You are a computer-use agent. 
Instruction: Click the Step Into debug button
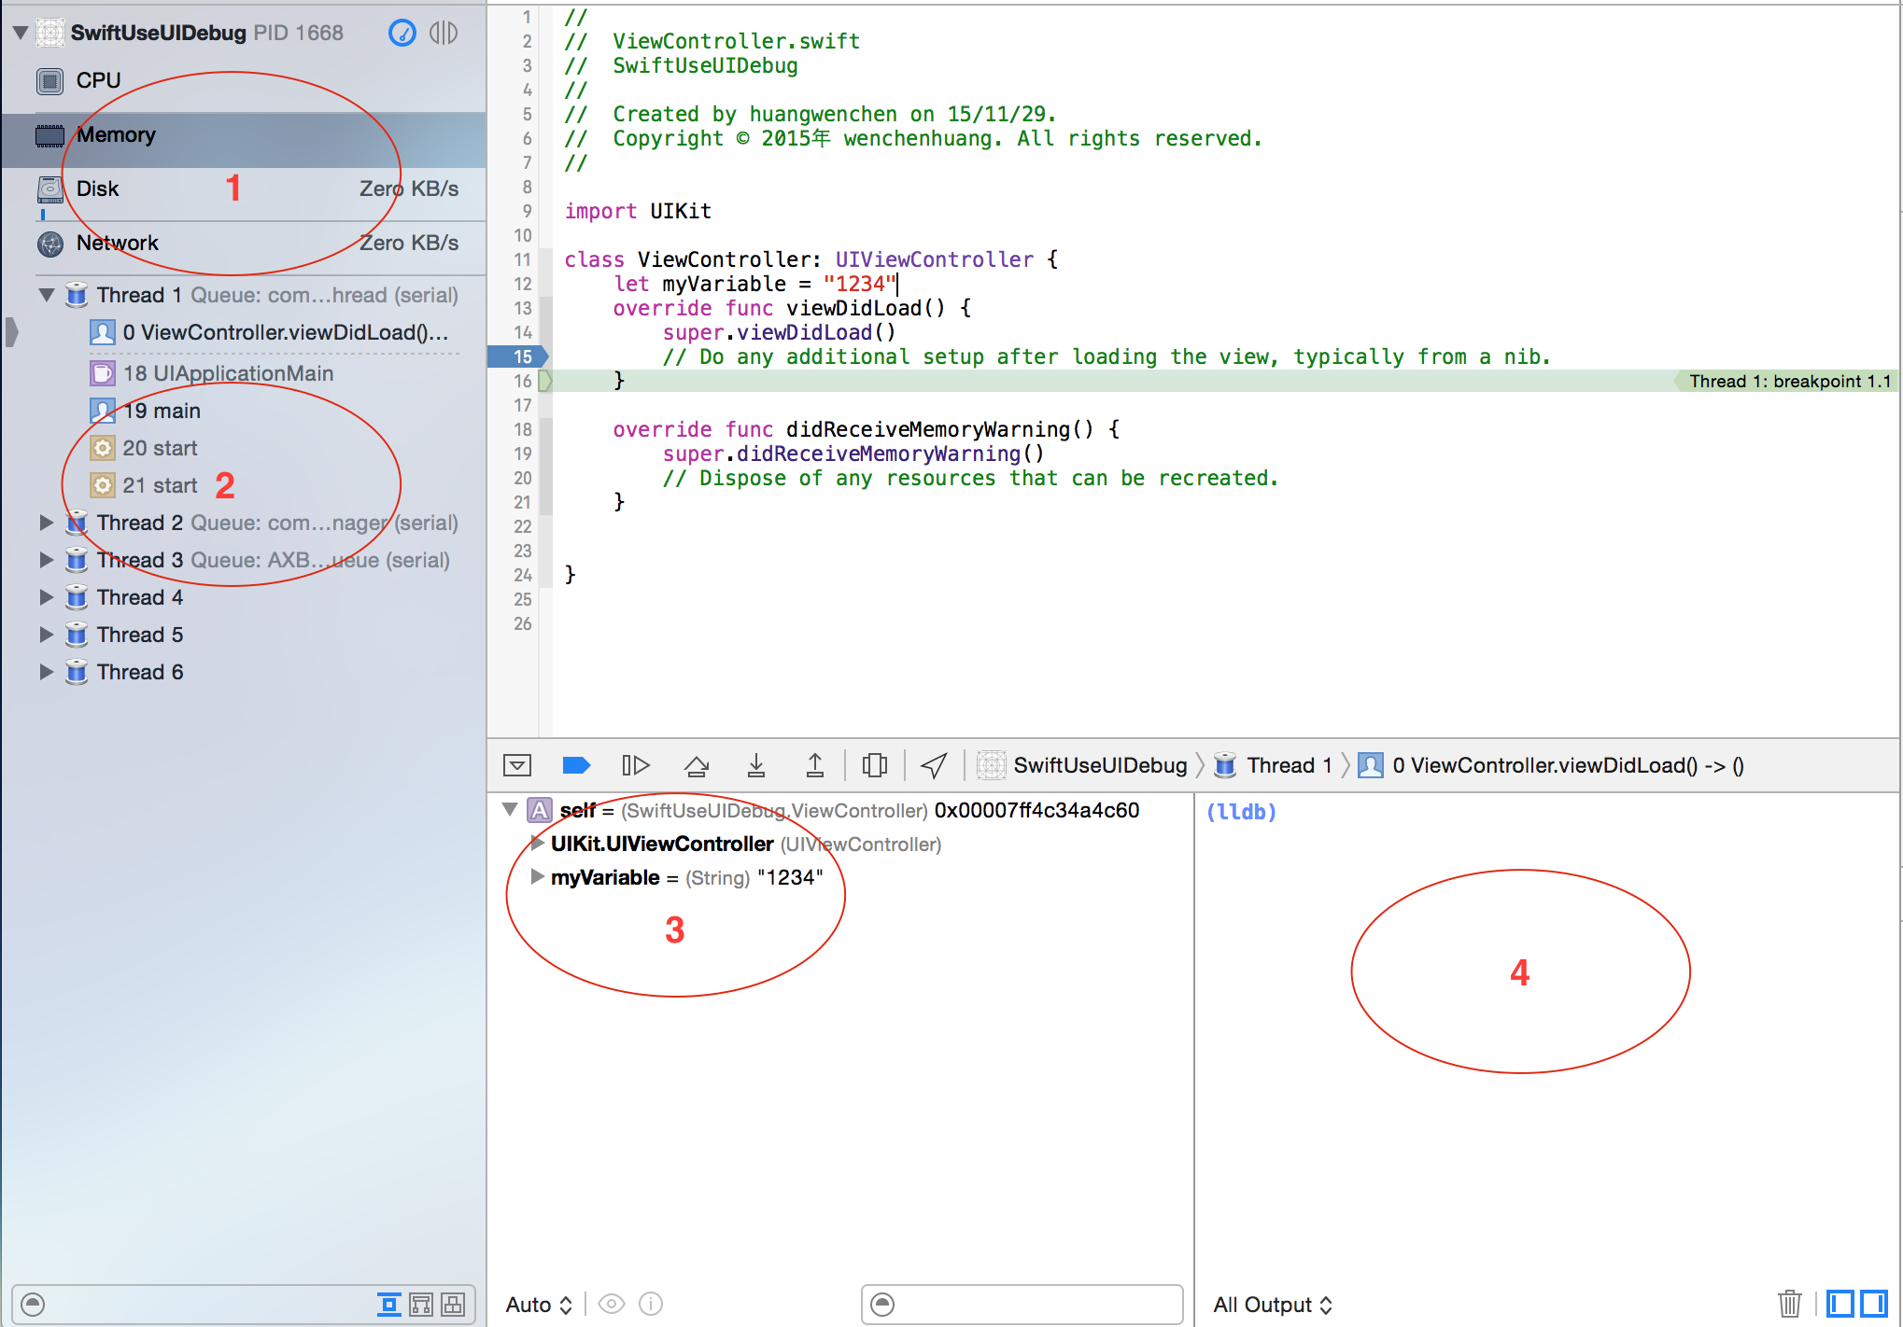click(756, 765)
